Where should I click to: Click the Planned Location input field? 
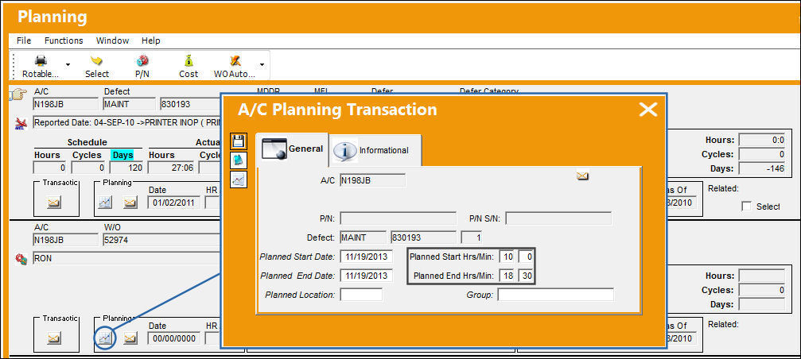pos(361,295)
